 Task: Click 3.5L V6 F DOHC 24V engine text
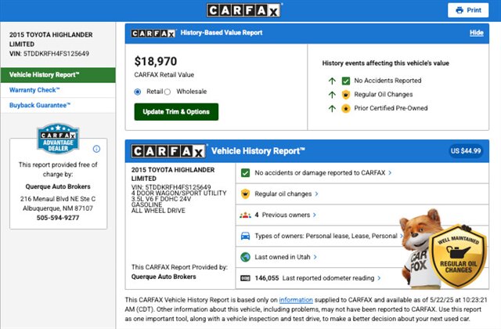click(x=161, y=199)
